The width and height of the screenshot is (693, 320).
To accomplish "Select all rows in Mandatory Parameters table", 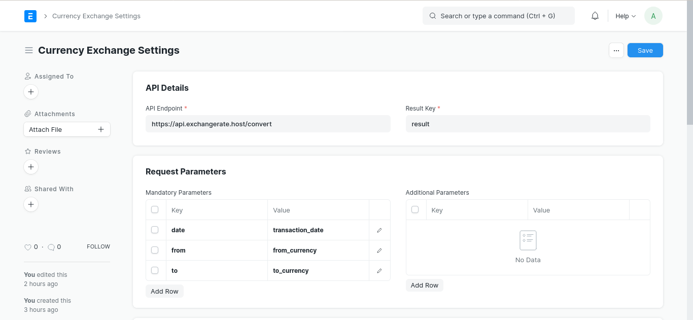I will point(155,209).
